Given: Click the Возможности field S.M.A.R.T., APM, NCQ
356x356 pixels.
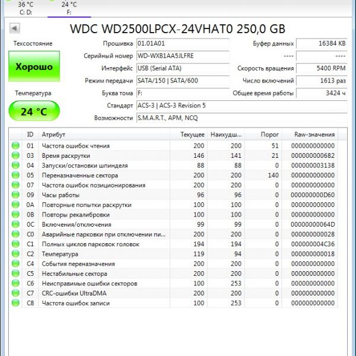Looking at the screenshot, I should click(242, 118).
